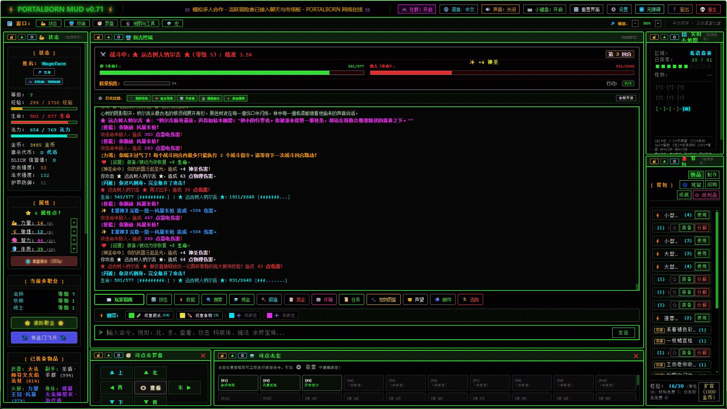Switch backpack to 制作 tab

[712, 175]
